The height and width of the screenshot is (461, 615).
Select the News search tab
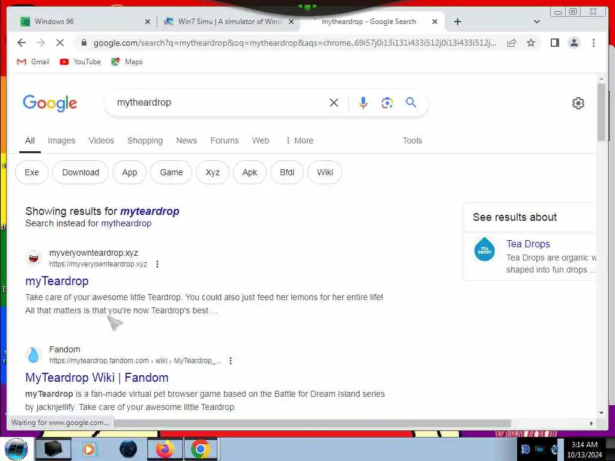click(x=187, y=140)
